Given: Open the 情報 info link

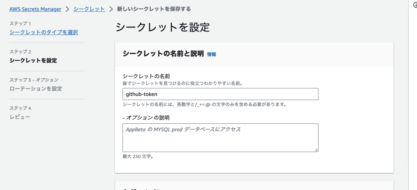Looking at the screenshot, I should pos(211,54).
